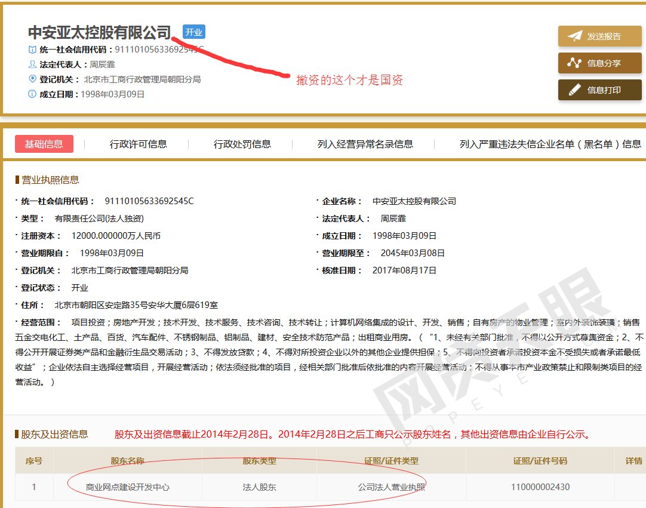The height and width of the screenshot is (508, 646).
Task: Click the registered capital 12000.000000万人民币
Action: [116, 236]
